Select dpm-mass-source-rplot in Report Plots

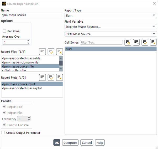[x=32, y=84]
